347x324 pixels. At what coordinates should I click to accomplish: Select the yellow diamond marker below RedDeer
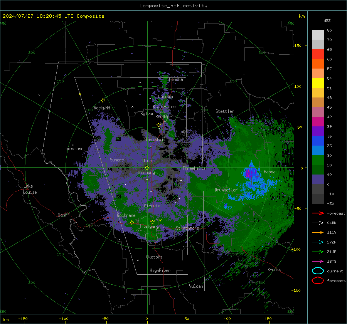pos(158,125)
